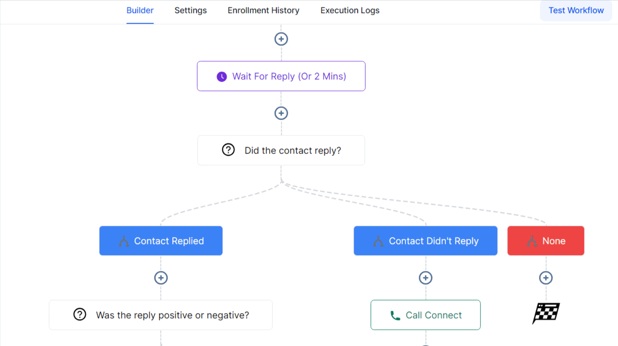Click the Test Workflow button

pos(576,10)
